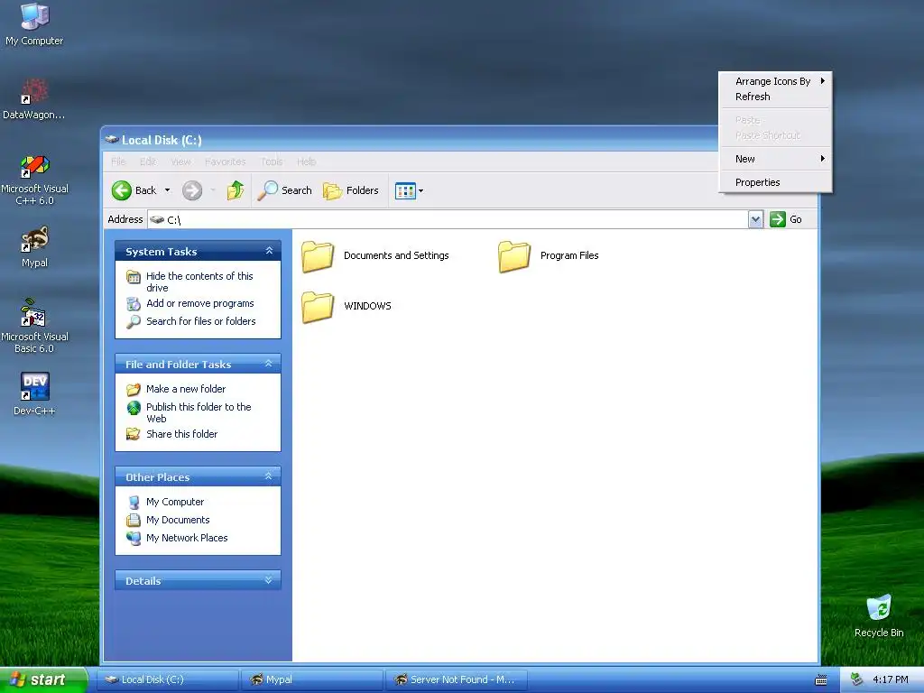Open the Forward history dropdown arrow

[x=213, y=190]
